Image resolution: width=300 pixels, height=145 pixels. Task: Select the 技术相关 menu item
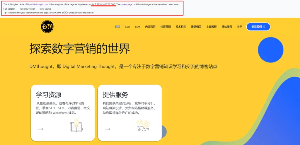pos(181,27)
